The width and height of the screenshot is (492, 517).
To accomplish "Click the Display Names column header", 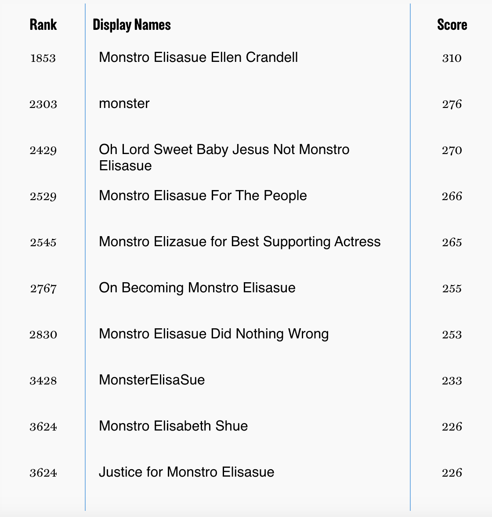I will (132, 25).
